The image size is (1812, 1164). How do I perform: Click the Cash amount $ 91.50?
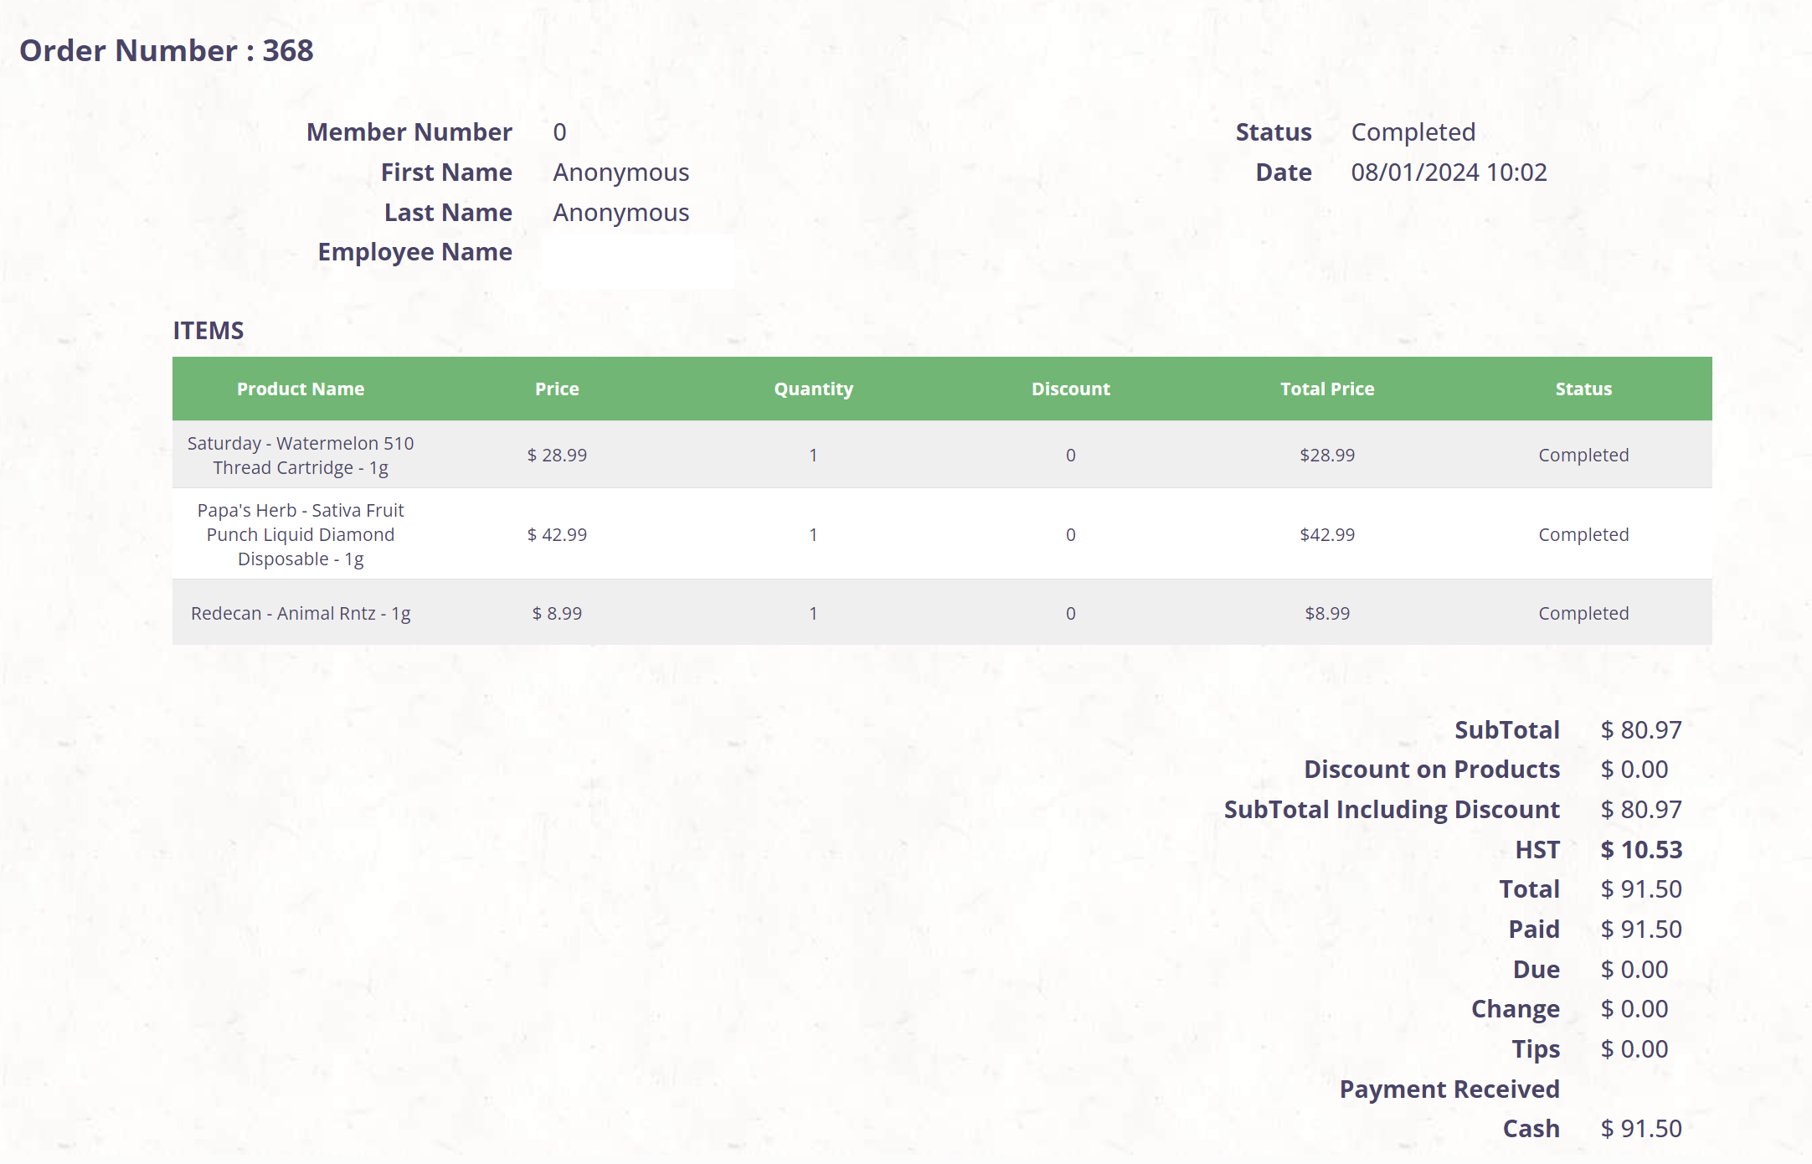[1641, 1129]
